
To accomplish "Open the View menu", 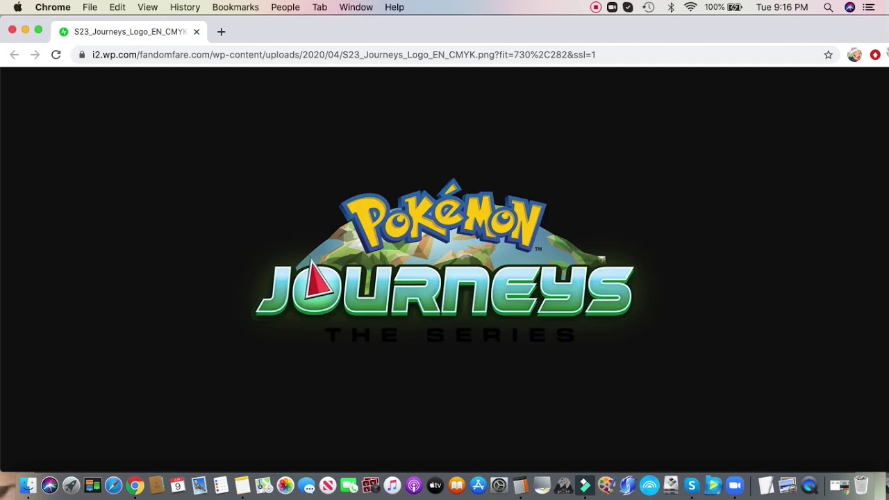I will click(147, 7).
